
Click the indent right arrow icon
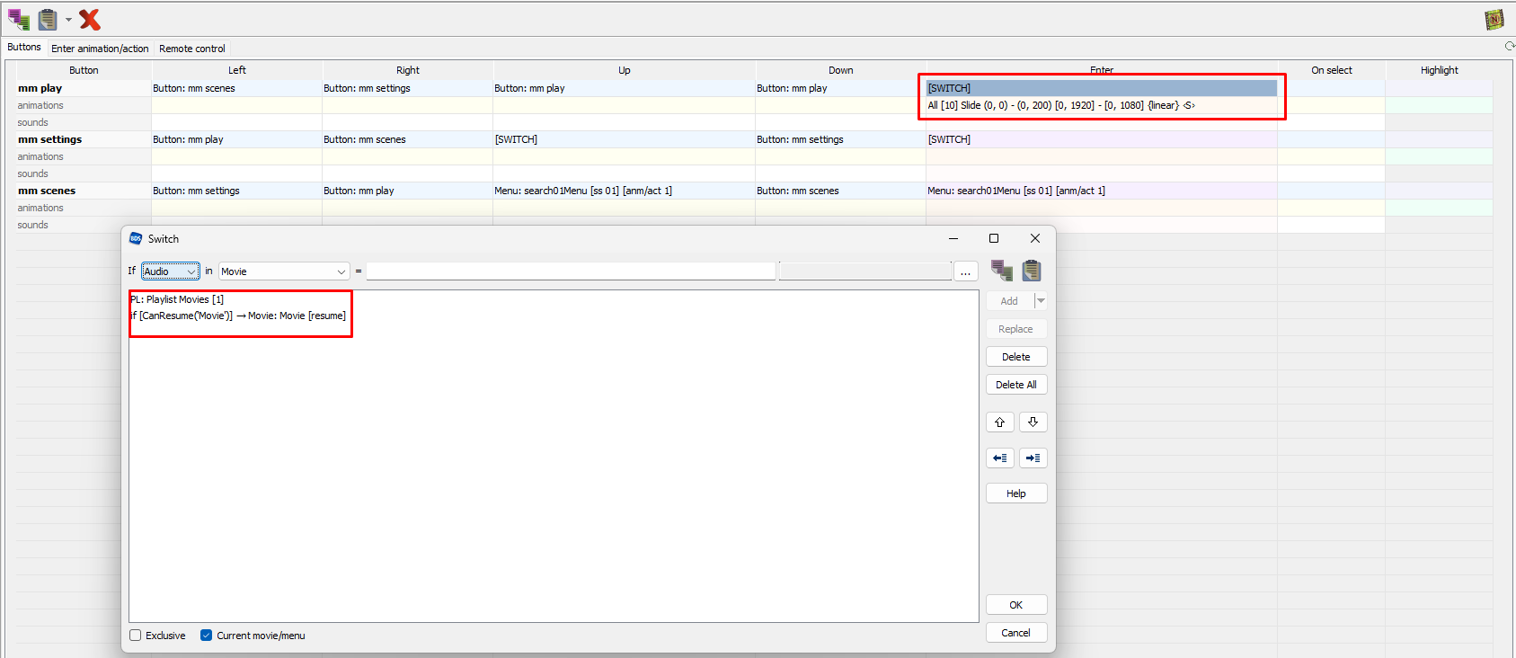[x=1033, y=458]
